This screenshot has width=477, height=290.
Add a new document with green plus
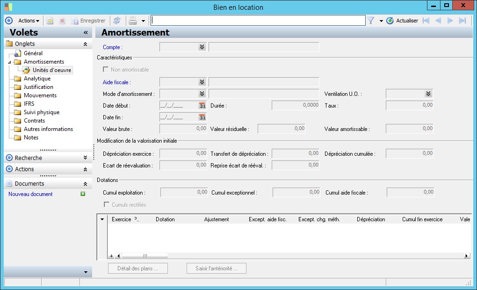83,194
